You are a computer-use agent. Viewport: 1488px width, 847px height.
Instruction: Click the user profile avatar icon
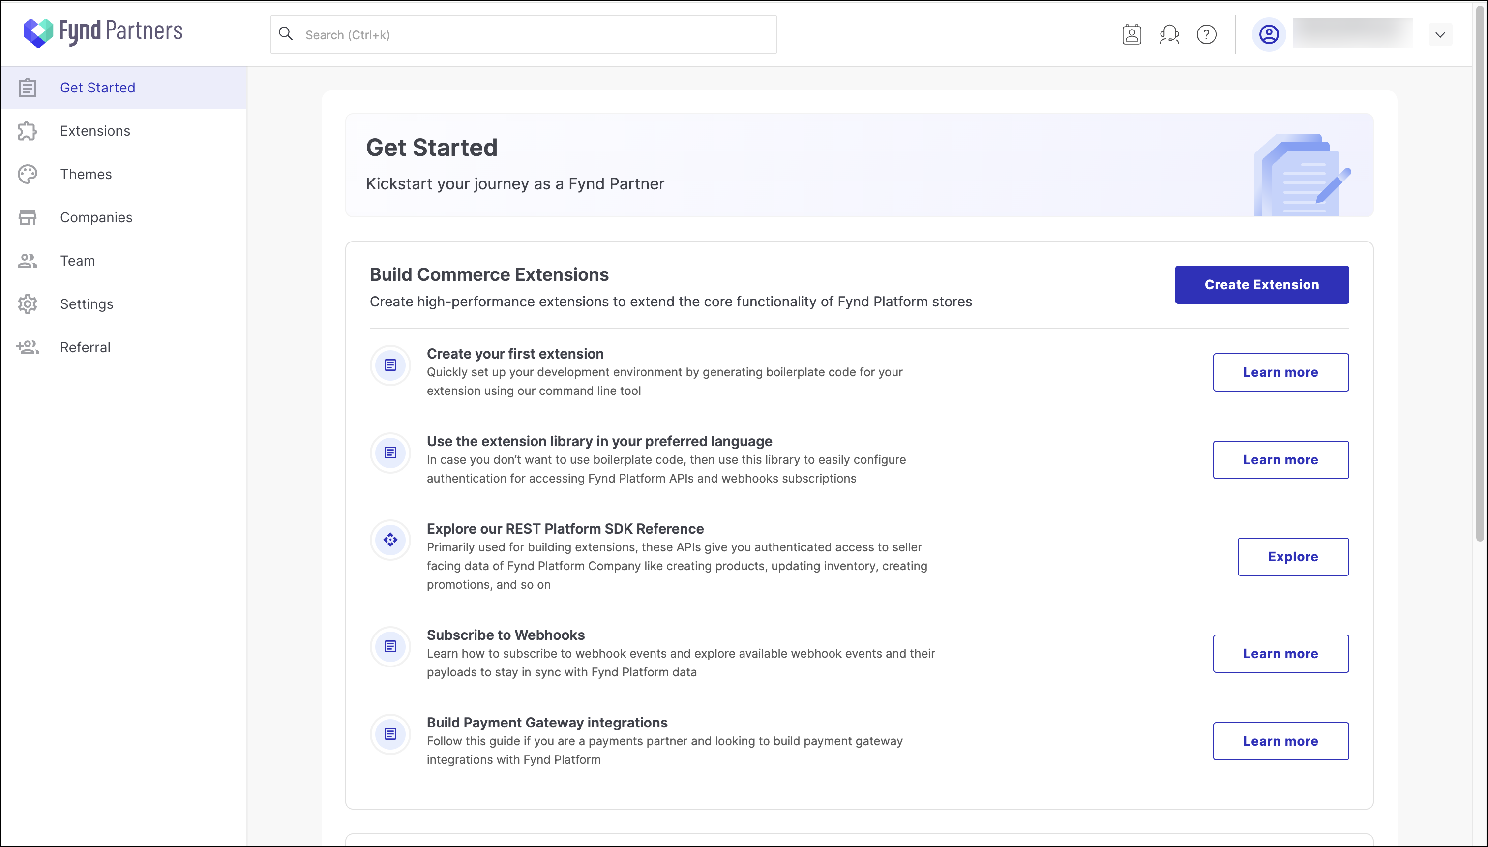pos(1269,34)
